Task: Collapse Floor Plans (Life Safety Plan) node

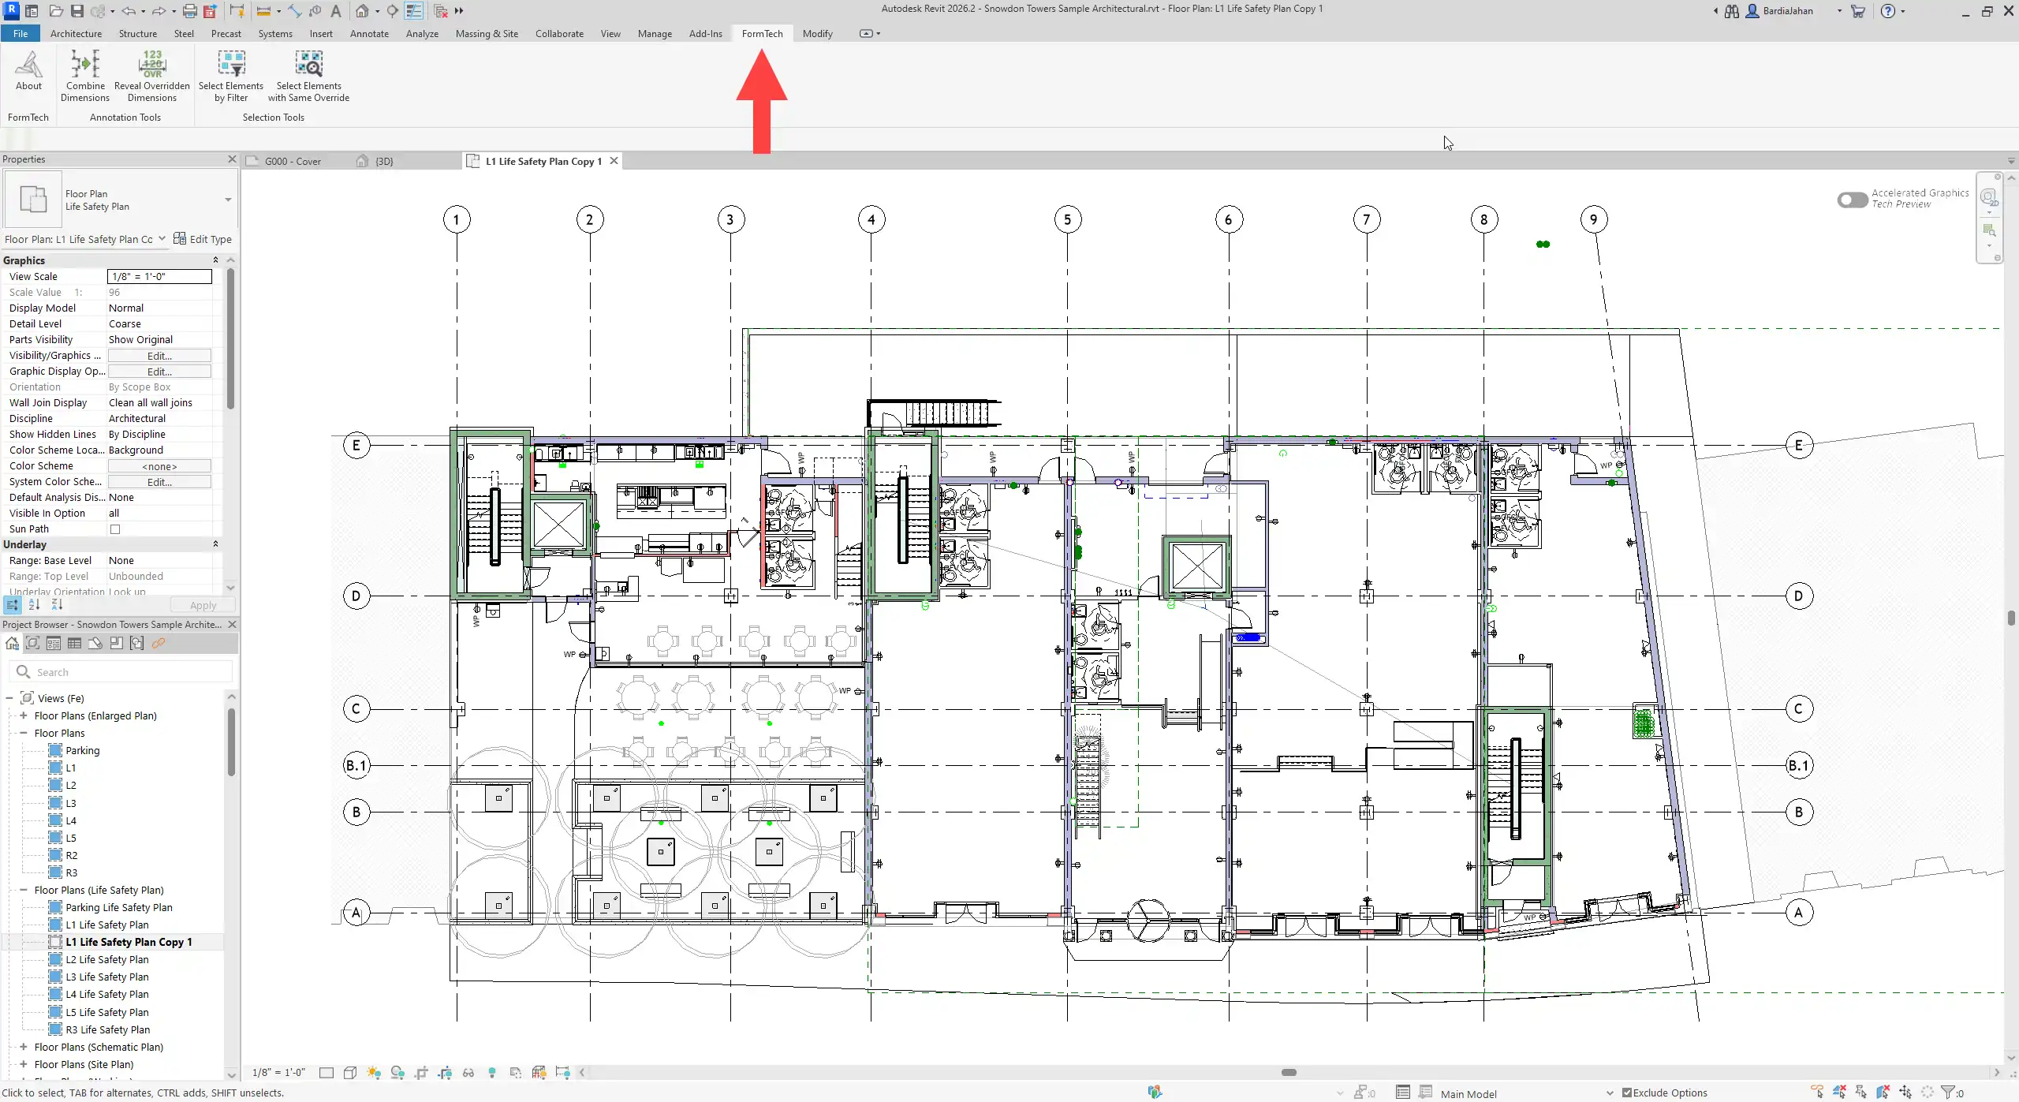Action: tap(24, 891)
